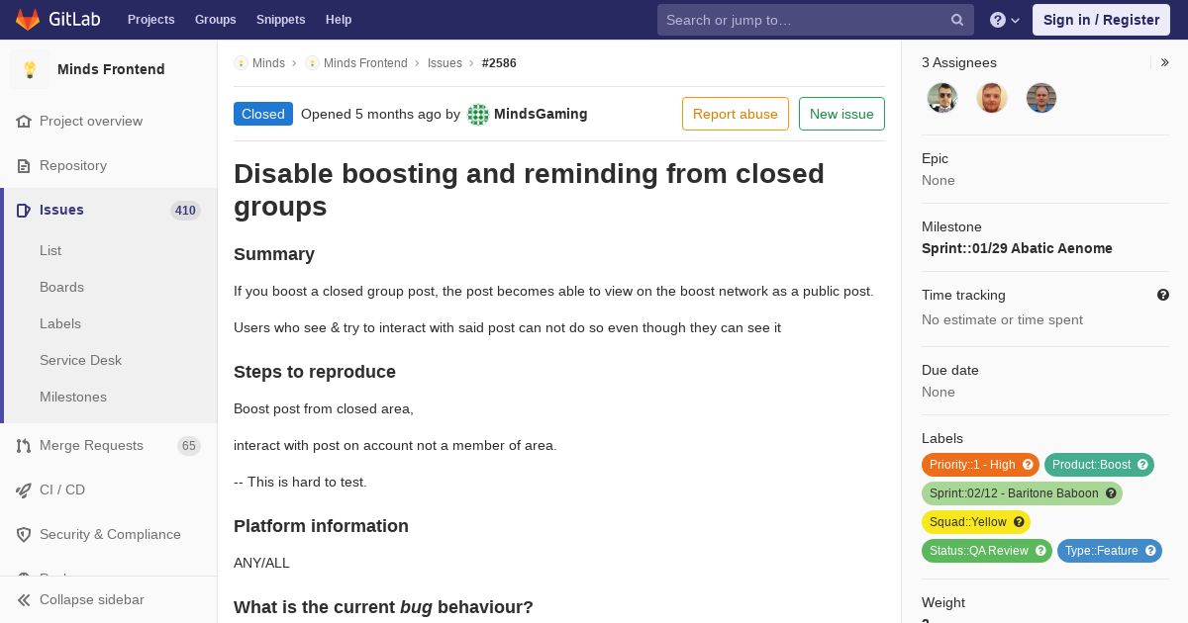This screenshot has height=623, width=1188.
Task: Click the Minds breadcrumb avatar icon
Action: click(x=241, y=62)
